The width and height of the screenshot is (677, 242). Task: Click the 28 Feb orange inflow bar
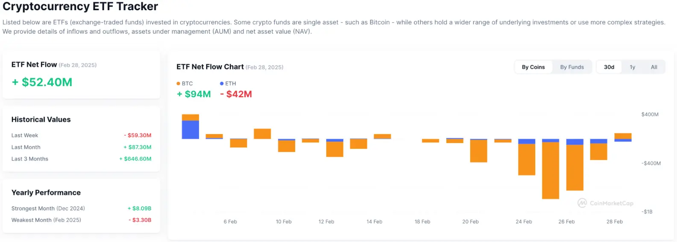click(x=623, y=136)
